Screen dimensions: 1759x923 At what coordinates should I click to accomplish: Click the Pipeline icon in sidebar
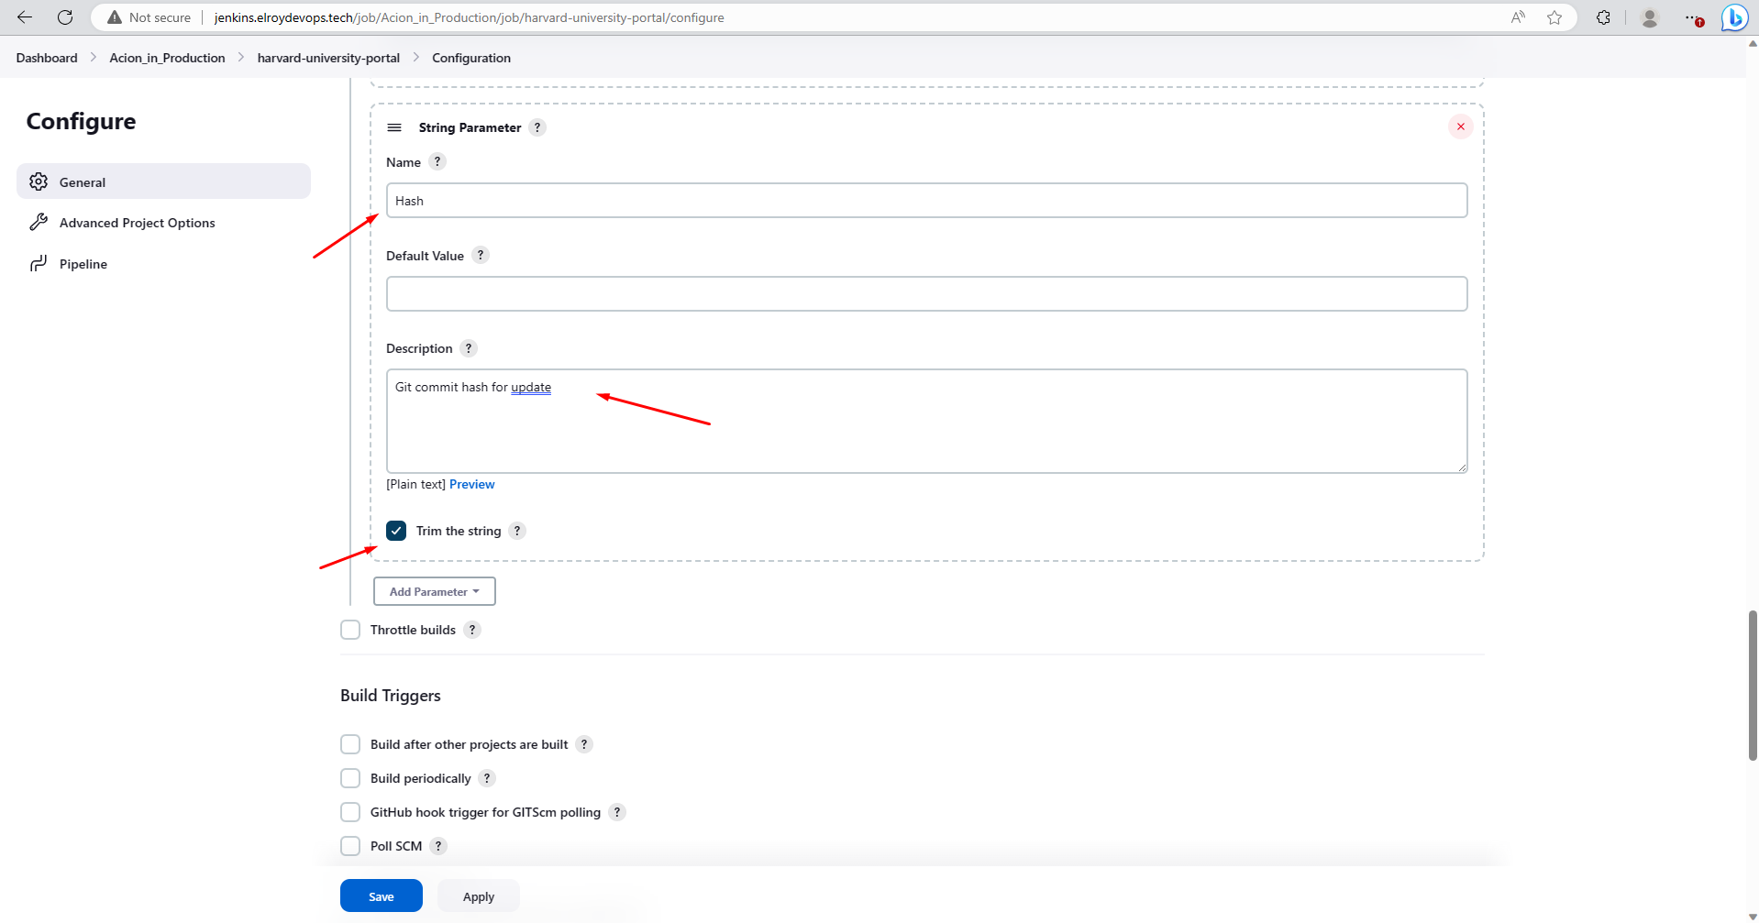39,264
